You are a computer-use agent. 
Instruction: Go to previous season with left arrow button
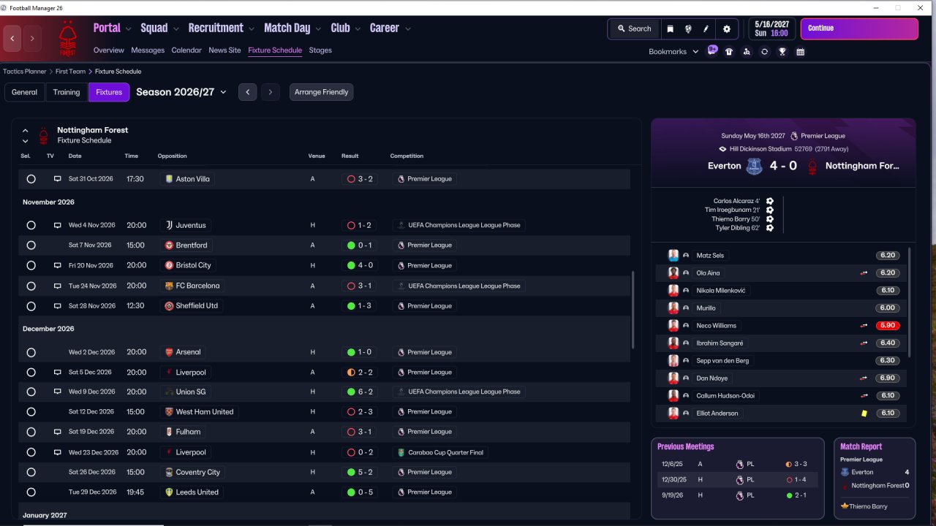248,92
